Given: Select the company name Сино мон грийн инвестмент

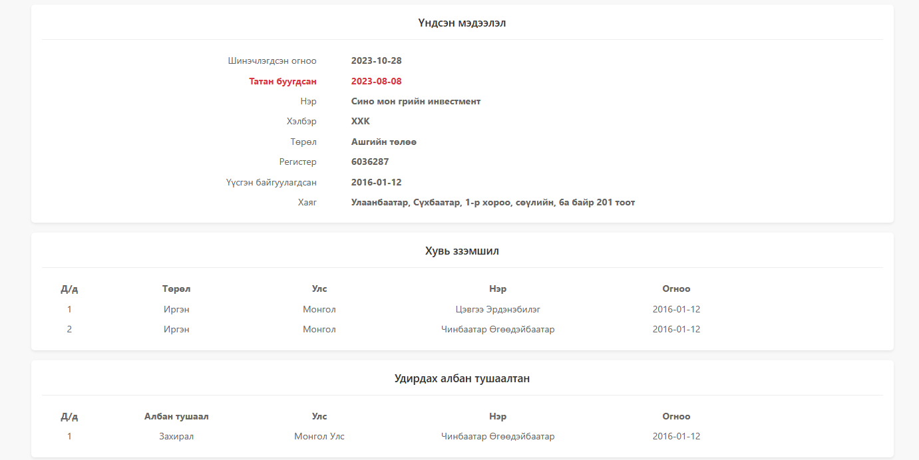Looking at the screenshot, I should (415, 101).
